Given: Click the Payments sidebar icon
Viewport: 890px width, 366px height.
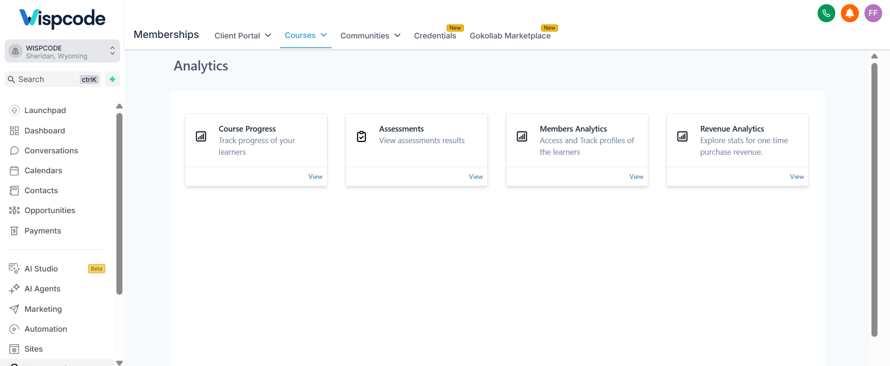Looking at the screenshot, I should click(14, 231).
